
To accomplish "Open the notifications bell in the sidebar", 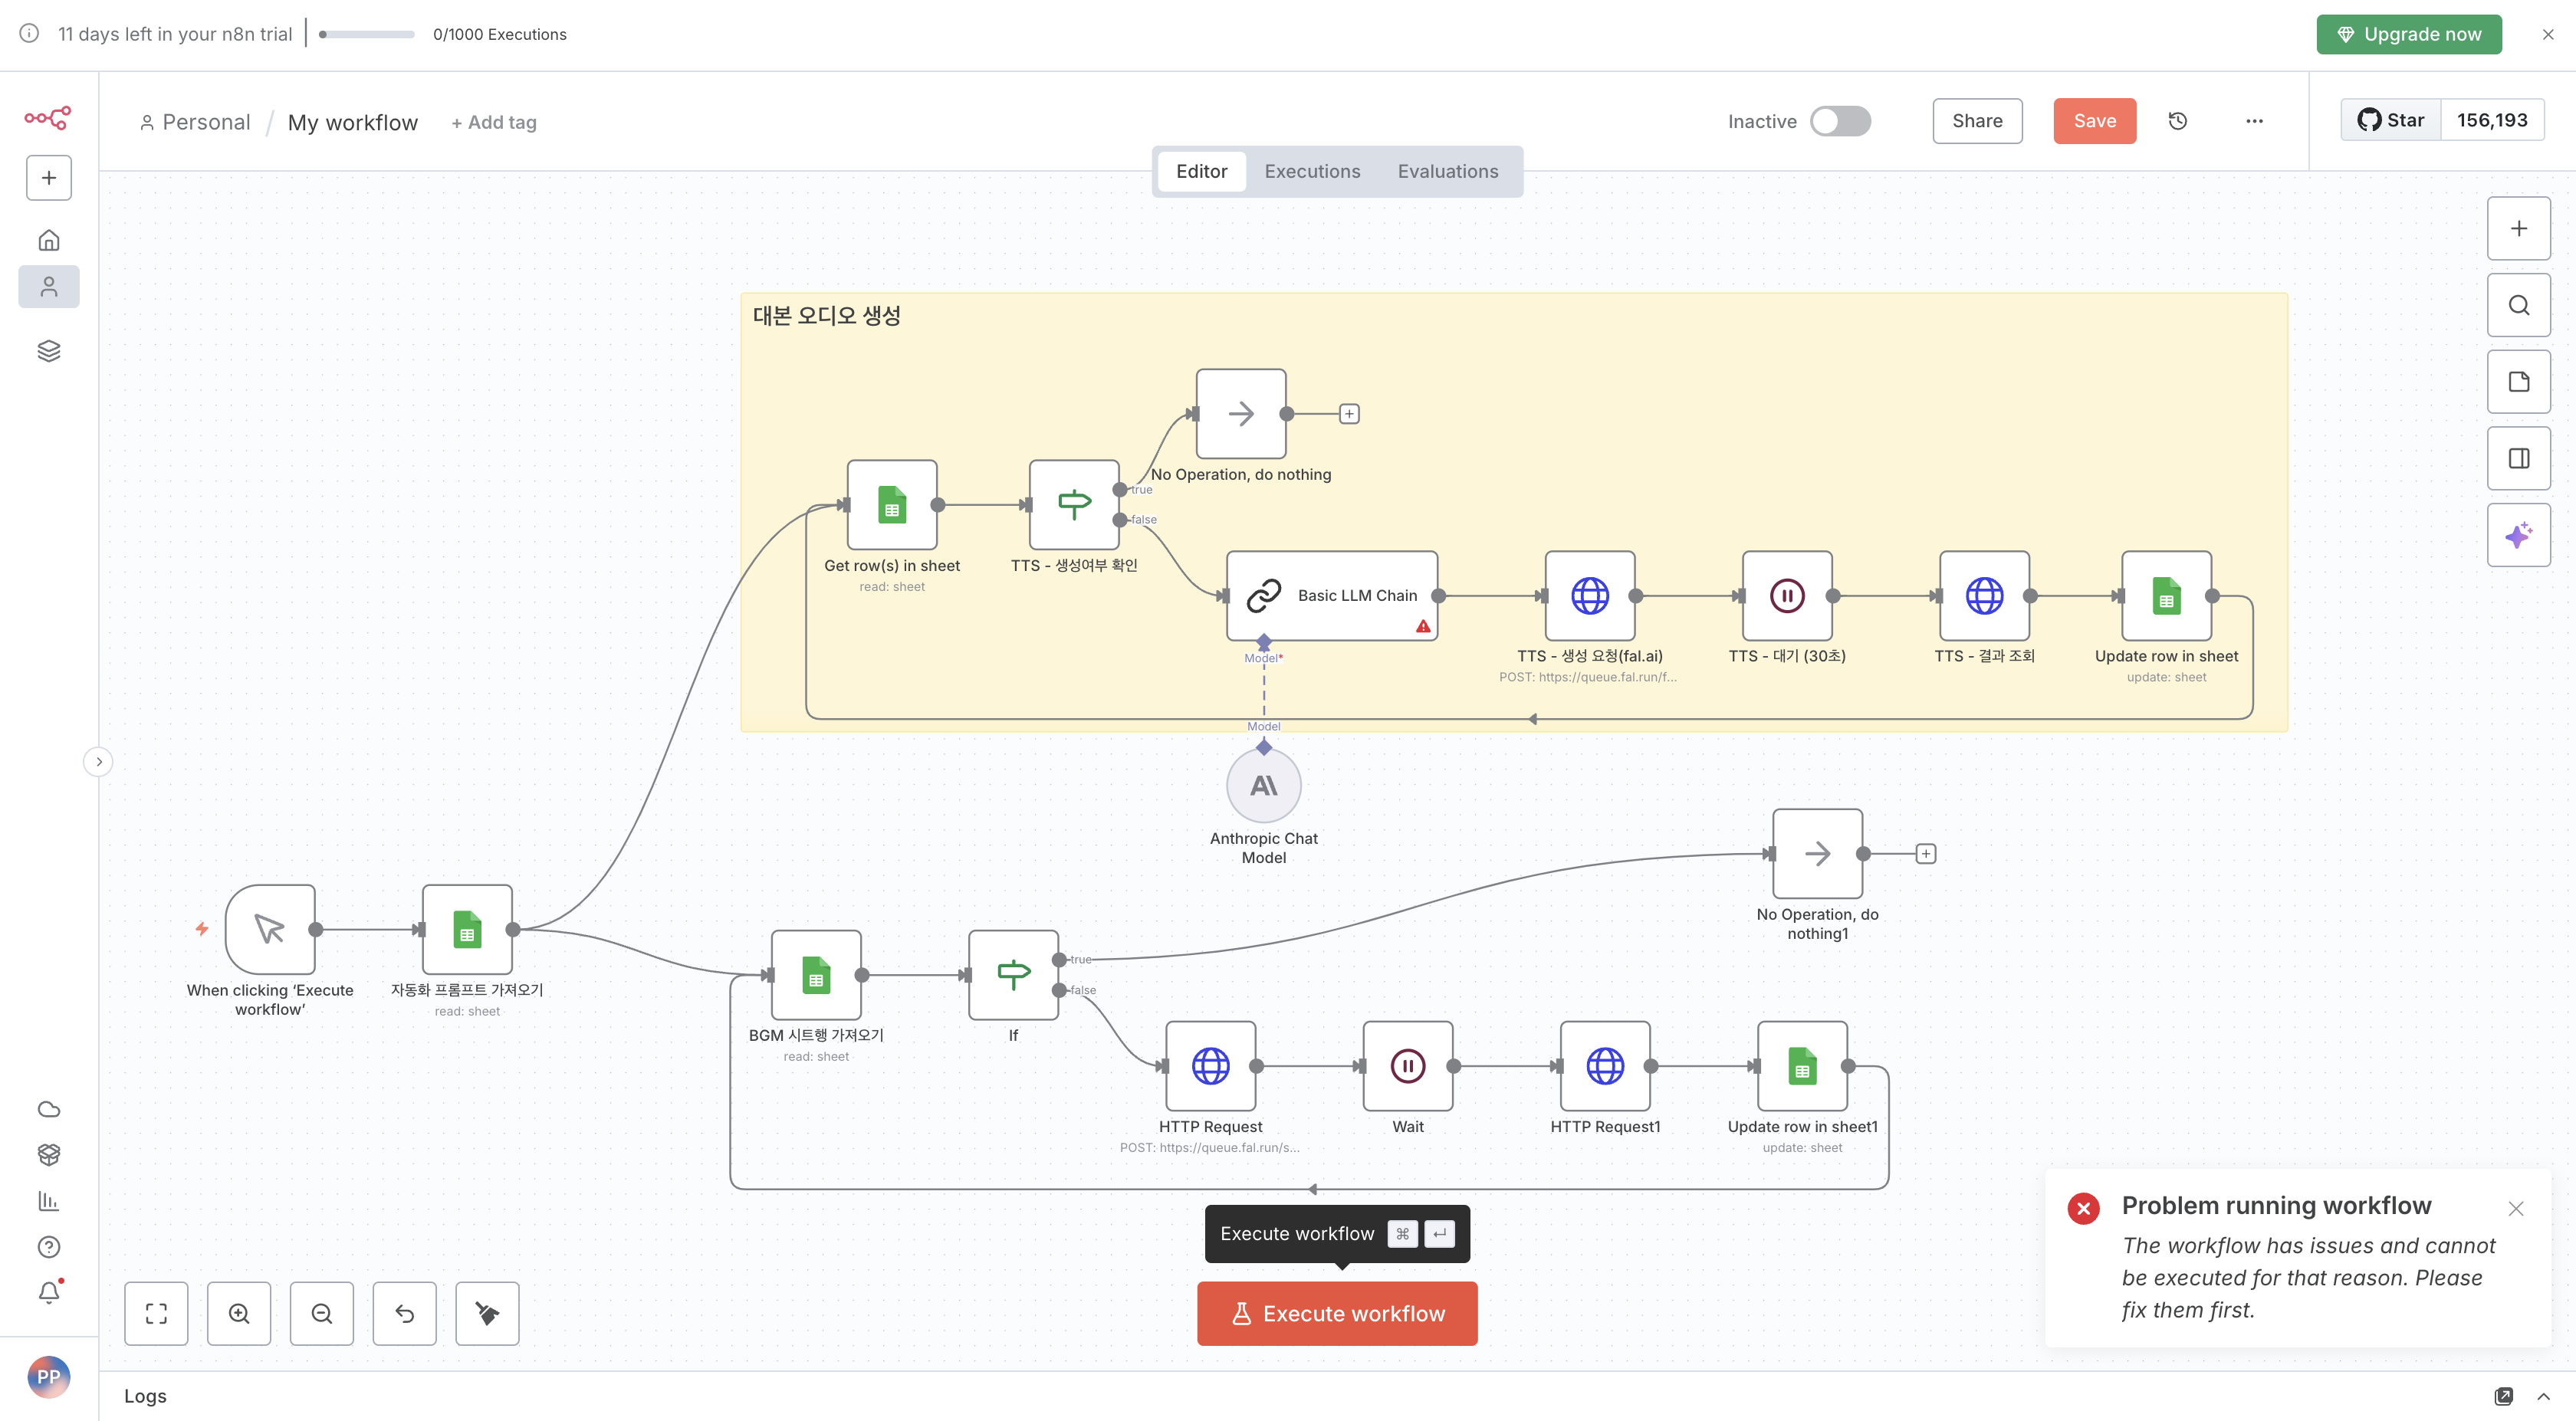I will click(49, 1292).
